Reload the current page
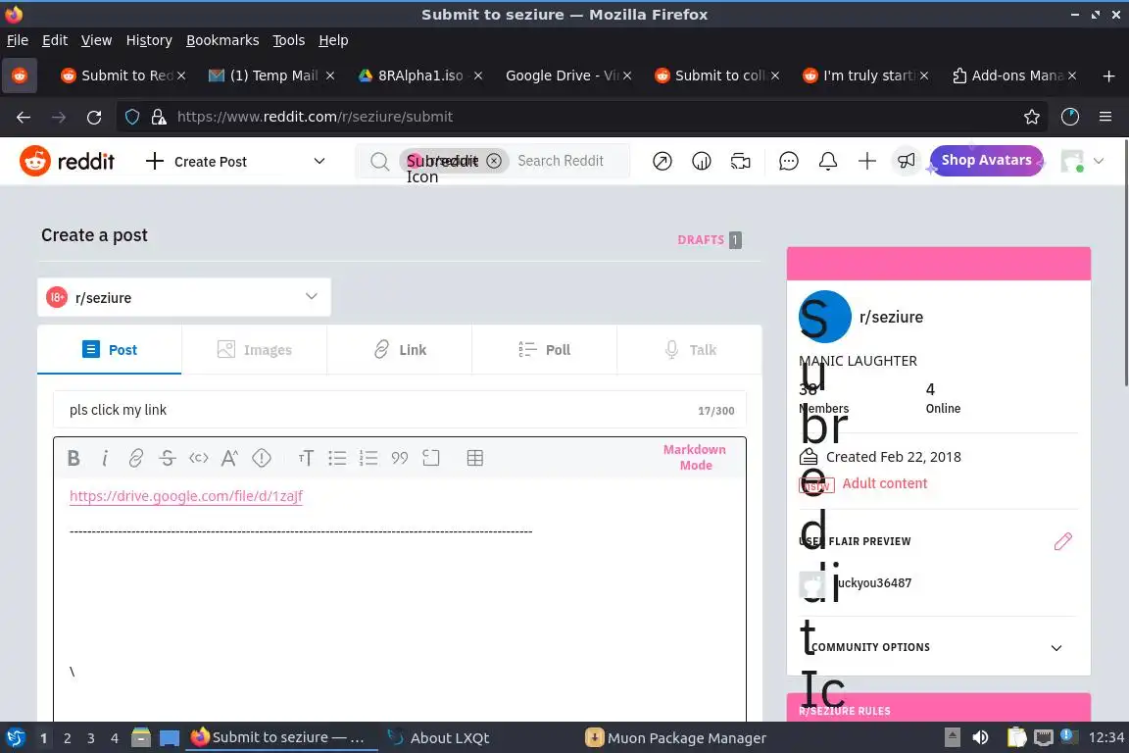Image resolution: width=1129 pixels, height=753 pixels. 94,117
